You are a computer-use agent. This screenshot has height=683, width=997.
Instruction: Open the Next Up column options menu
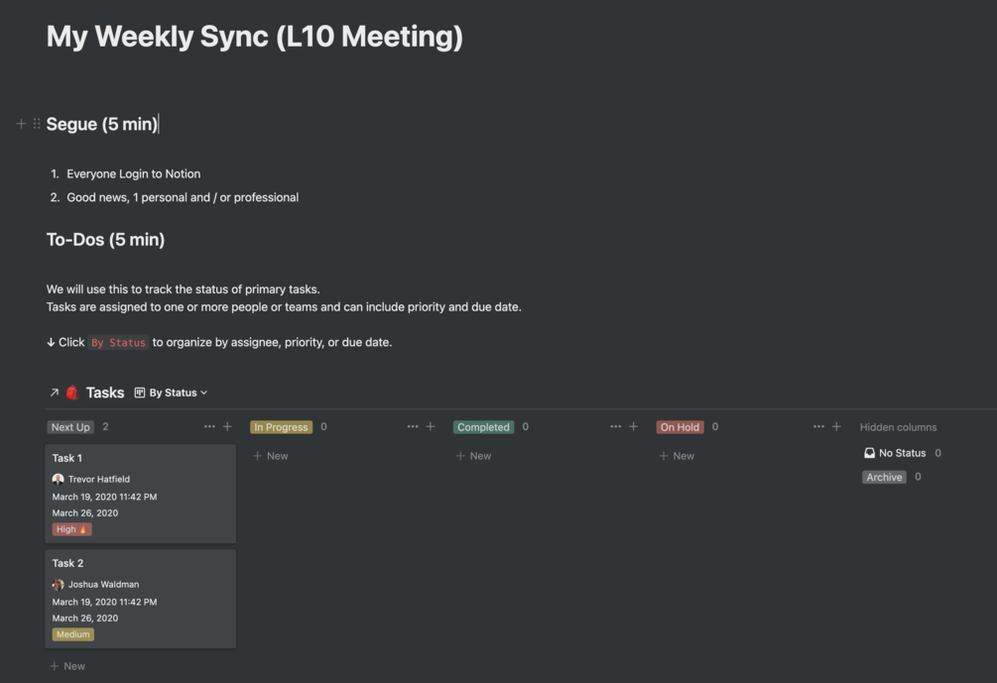pyautogui.click(x=209, y=427)
